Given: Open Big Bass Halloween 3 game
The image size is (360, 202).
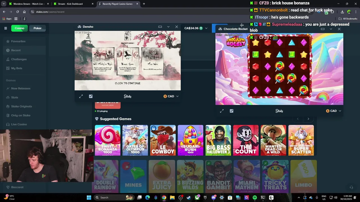Looking at the screenshot, I should tap(218, 140).
